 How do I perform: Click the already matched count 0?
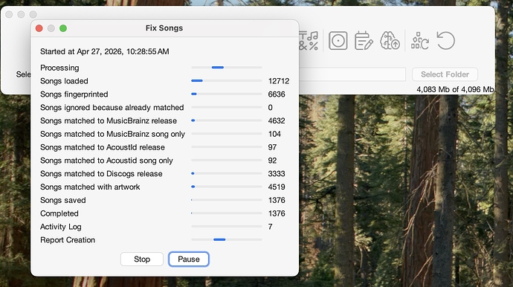[270, 107]
